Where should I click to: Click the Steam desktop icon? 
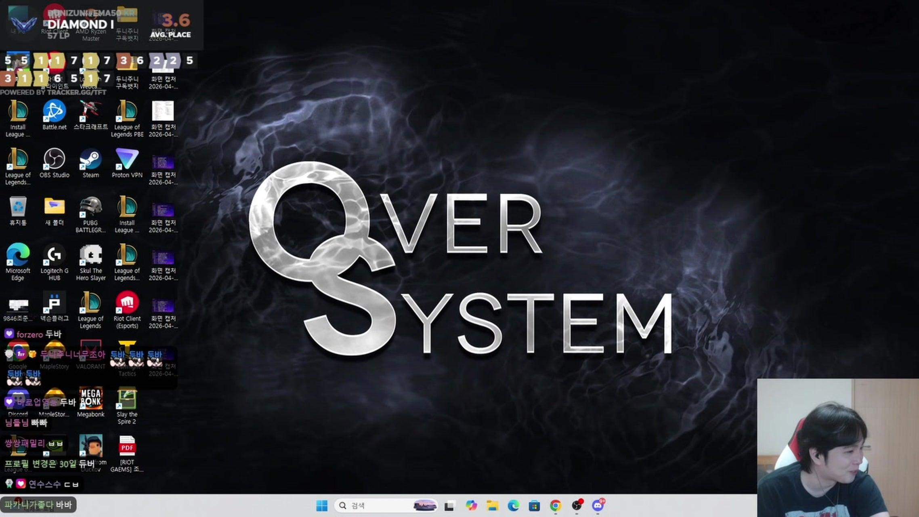[90, 160]
